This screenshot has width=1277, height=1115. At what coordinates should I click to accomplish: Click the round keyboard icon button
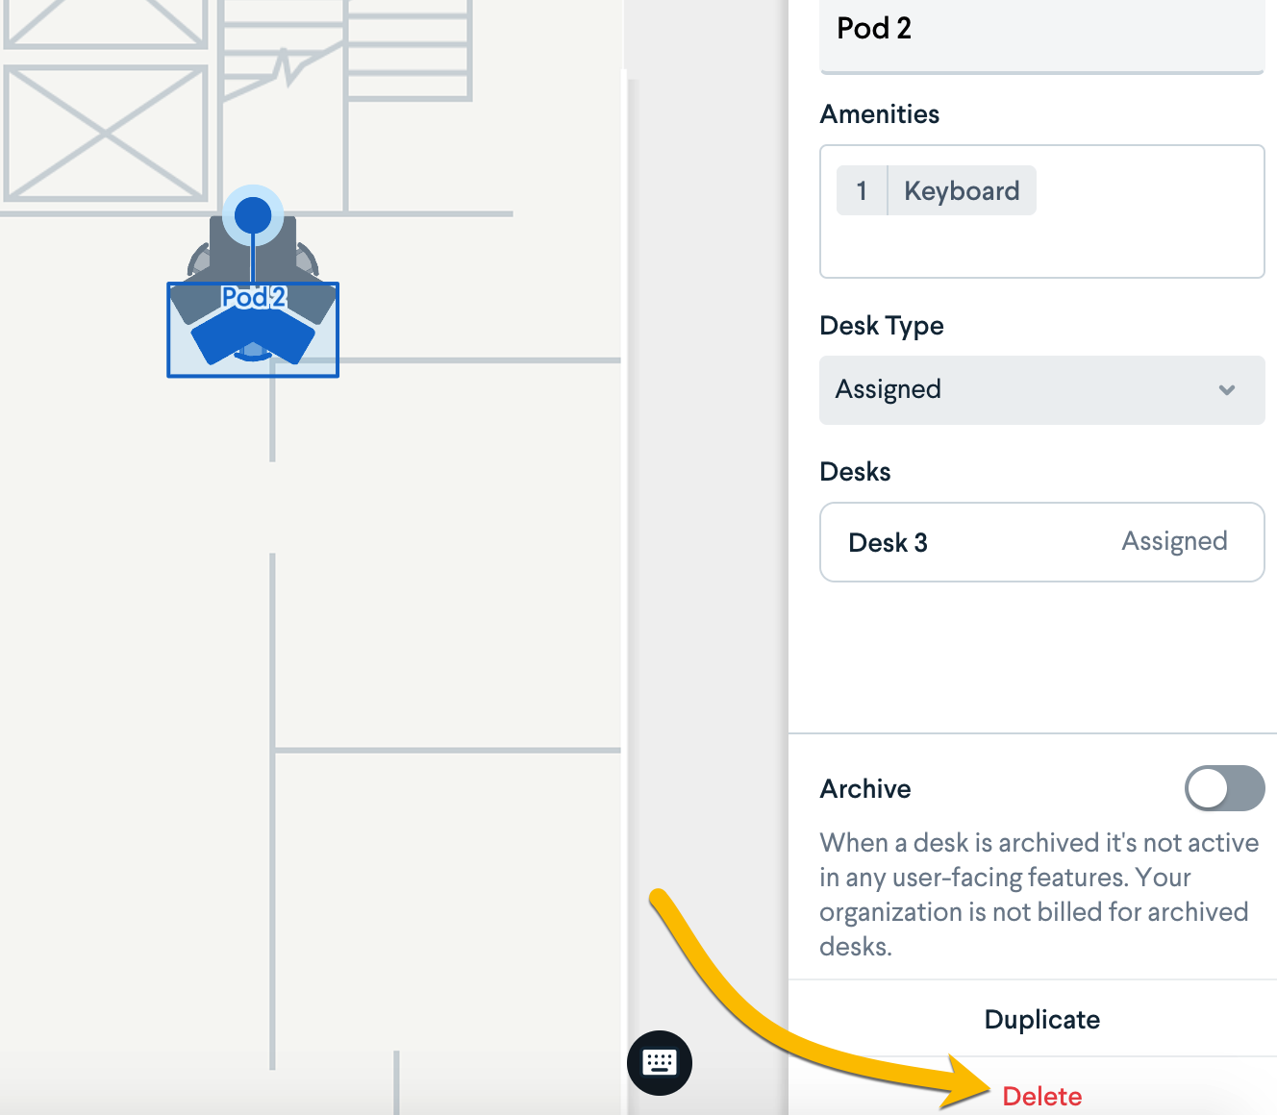pos(659,1062)
